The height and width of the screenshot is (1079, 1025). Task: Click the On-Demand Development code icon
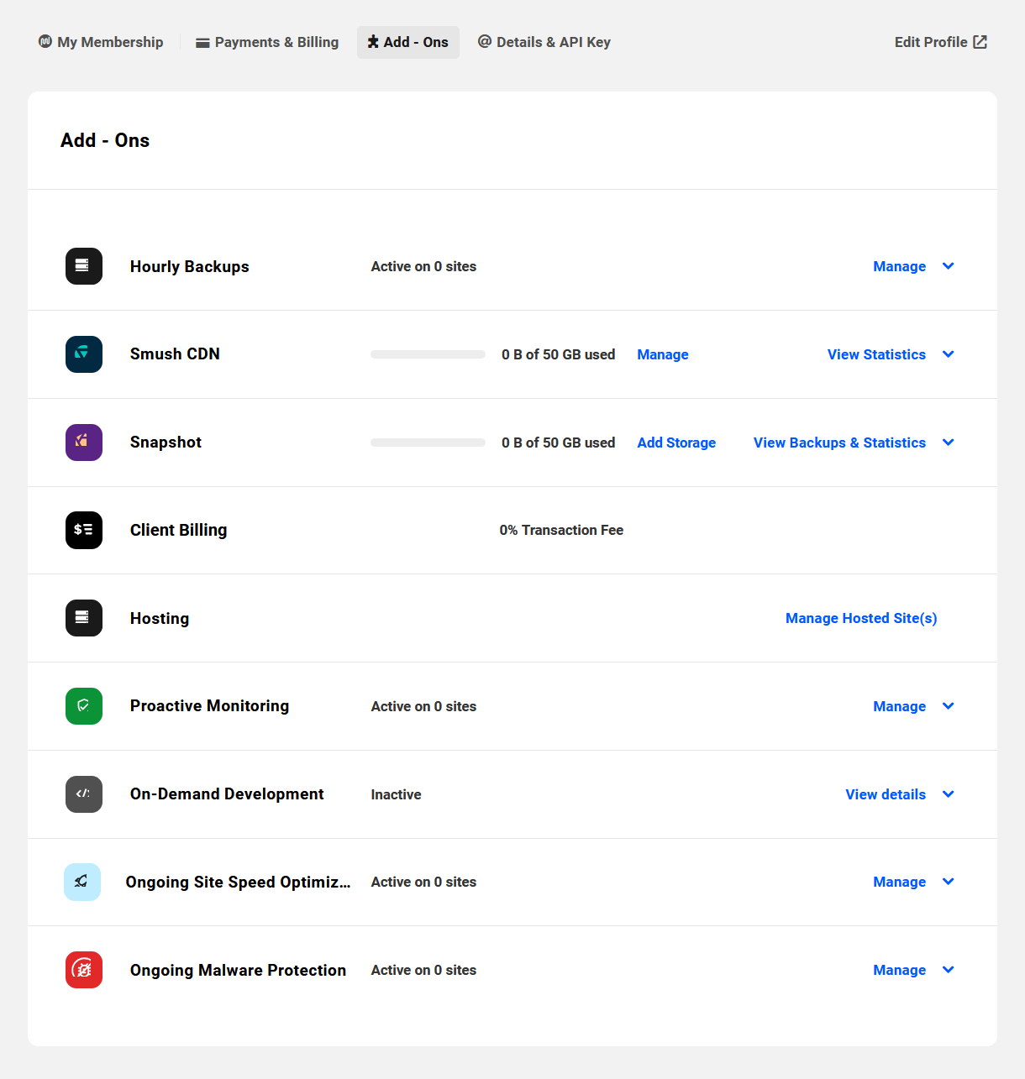click(84, 794)
